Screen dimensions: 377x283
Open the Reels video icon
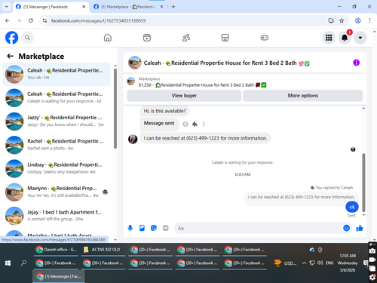coord(147,38)
